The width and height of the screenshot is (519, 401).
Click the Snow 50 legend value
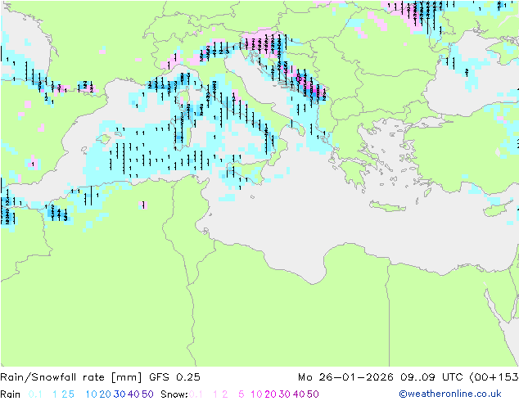313,394
